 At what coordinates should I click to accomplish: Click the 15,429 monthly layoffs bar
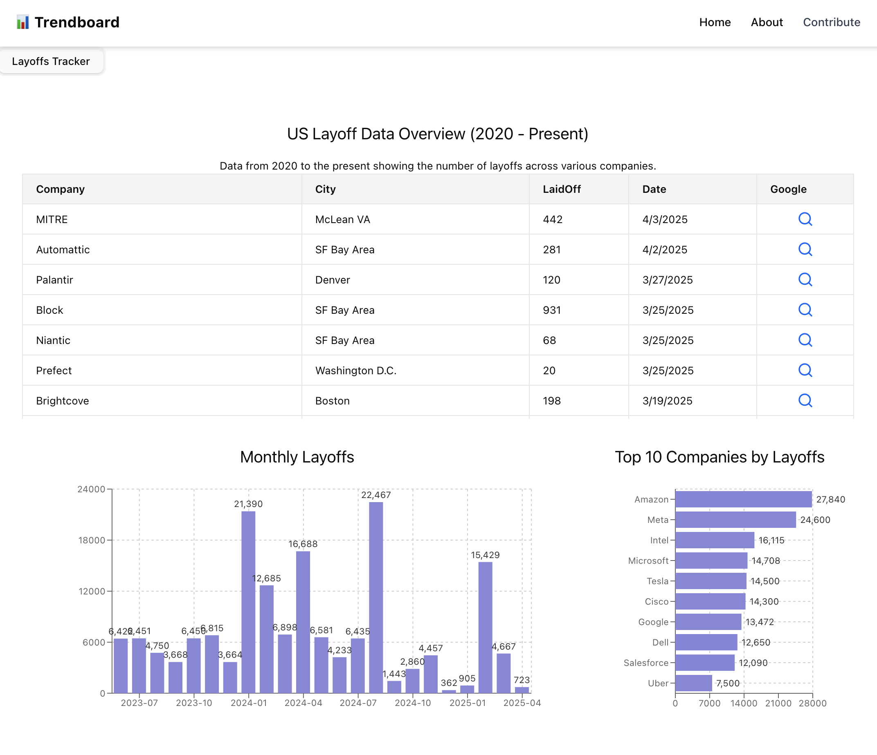tap(486, 628)
